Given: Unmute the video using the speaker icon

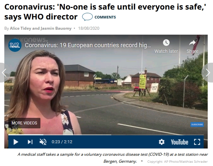Looking at the screenshot, I should (43, 142).
